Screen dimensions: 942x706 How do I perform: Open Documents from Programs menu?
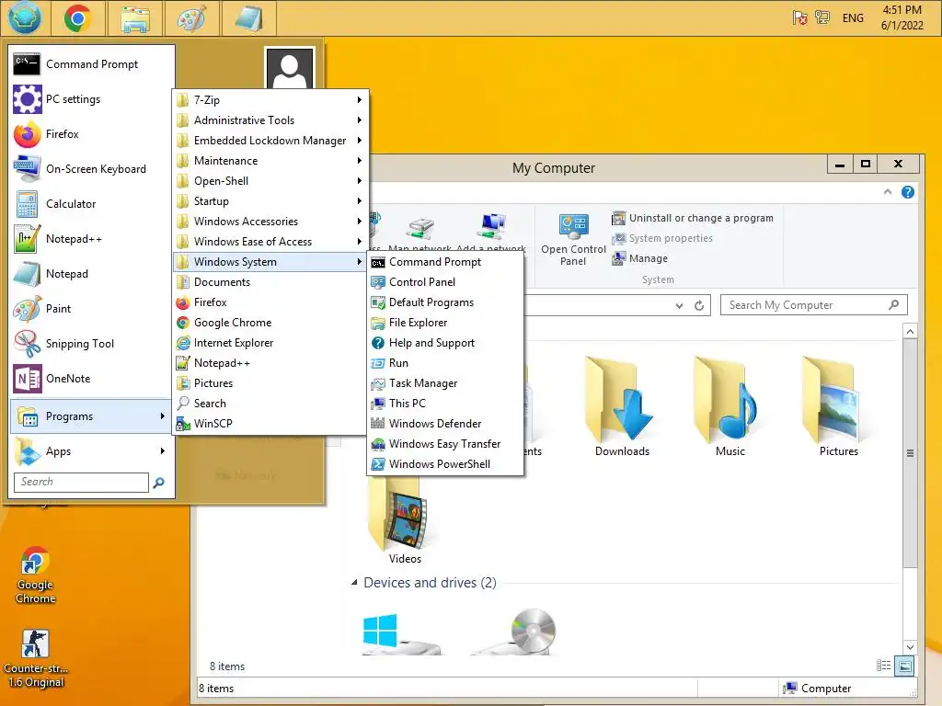point(270,282)
